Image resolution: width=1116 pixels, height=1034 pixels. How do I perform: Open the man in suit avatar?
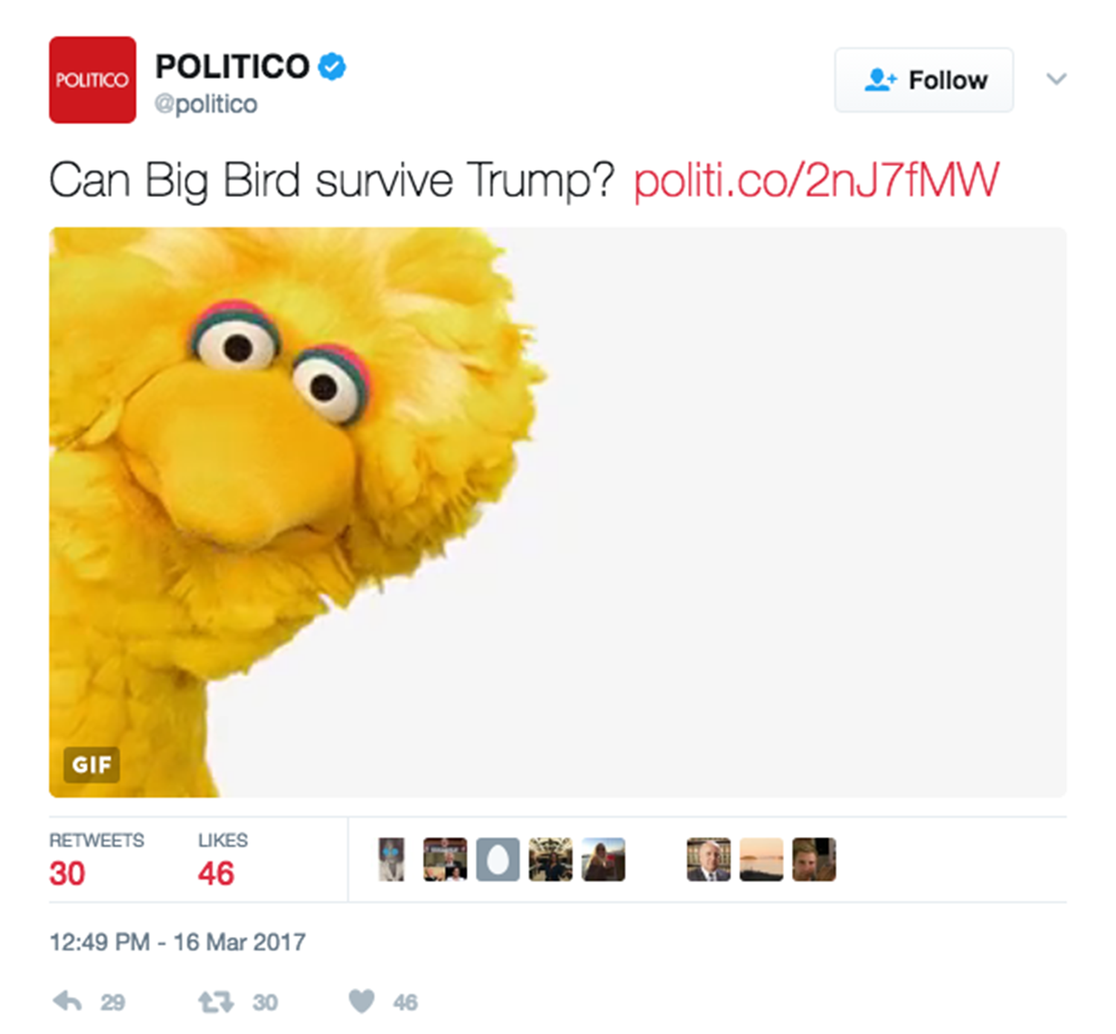(709, 860)
